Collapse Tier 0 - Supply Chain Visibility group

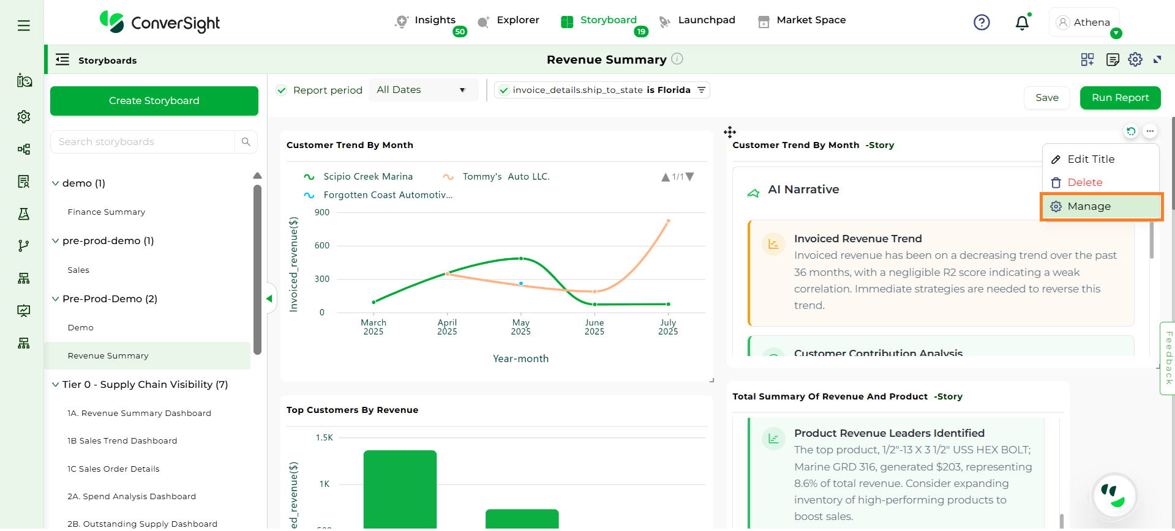click(x=56, y=385)
